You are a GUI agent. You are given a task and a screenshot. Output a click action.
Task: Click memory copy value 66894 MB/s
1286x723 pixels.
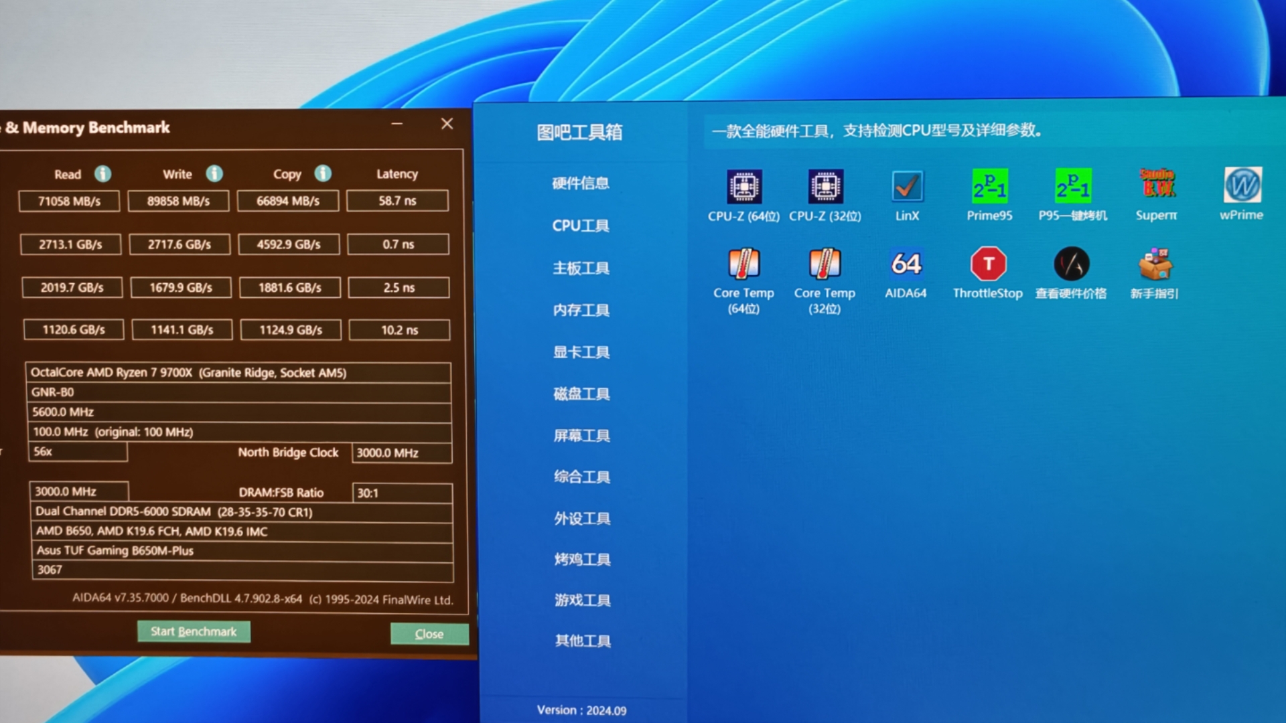[288, 201]
